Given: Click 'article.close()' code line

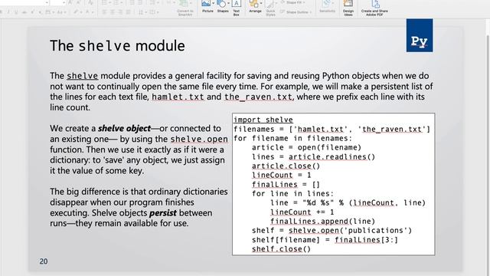Looking at the screenshot, I should [x=286, y=166].
